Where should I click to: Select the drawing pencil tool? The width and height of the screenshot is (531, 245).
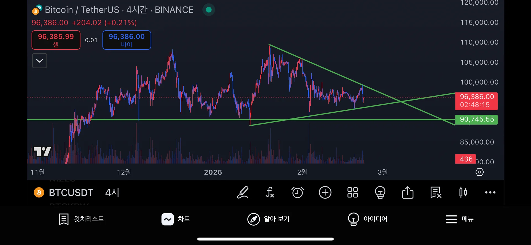pyautogui.click(x=243, y=193)
